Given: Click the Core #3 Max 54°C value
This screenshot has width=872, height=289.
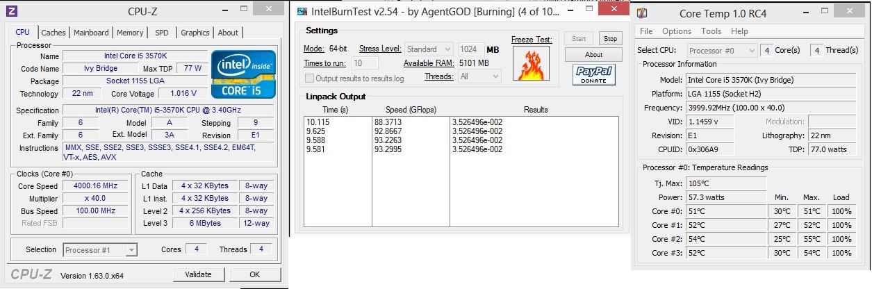Looking at the screenshot, I should 812,253.
